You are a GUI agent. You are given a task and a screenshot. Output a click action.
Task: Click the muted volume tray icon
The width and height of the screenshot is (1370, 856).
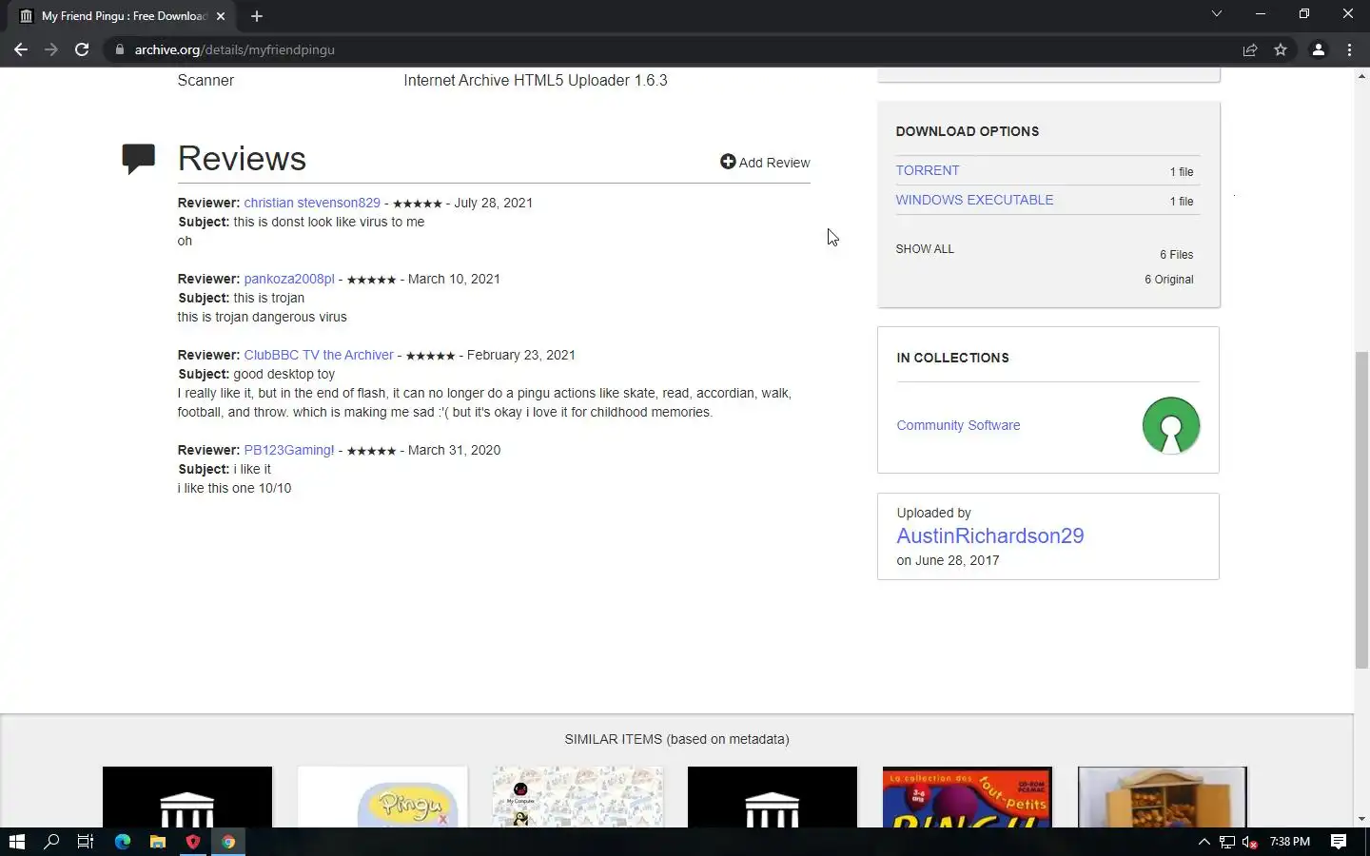coord(1250,842)
